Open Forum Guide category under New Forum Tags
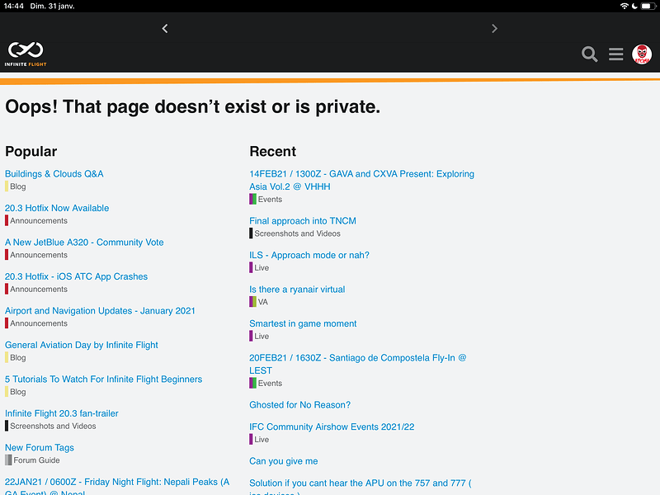660x495 pixels. click(32, 460)
